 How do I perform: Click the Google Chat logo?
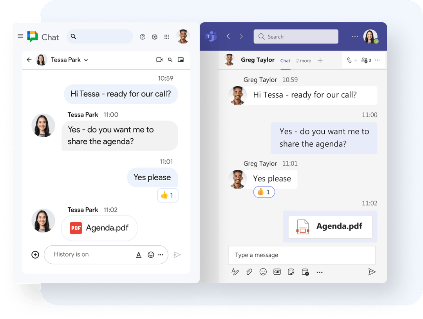[33, 37]
